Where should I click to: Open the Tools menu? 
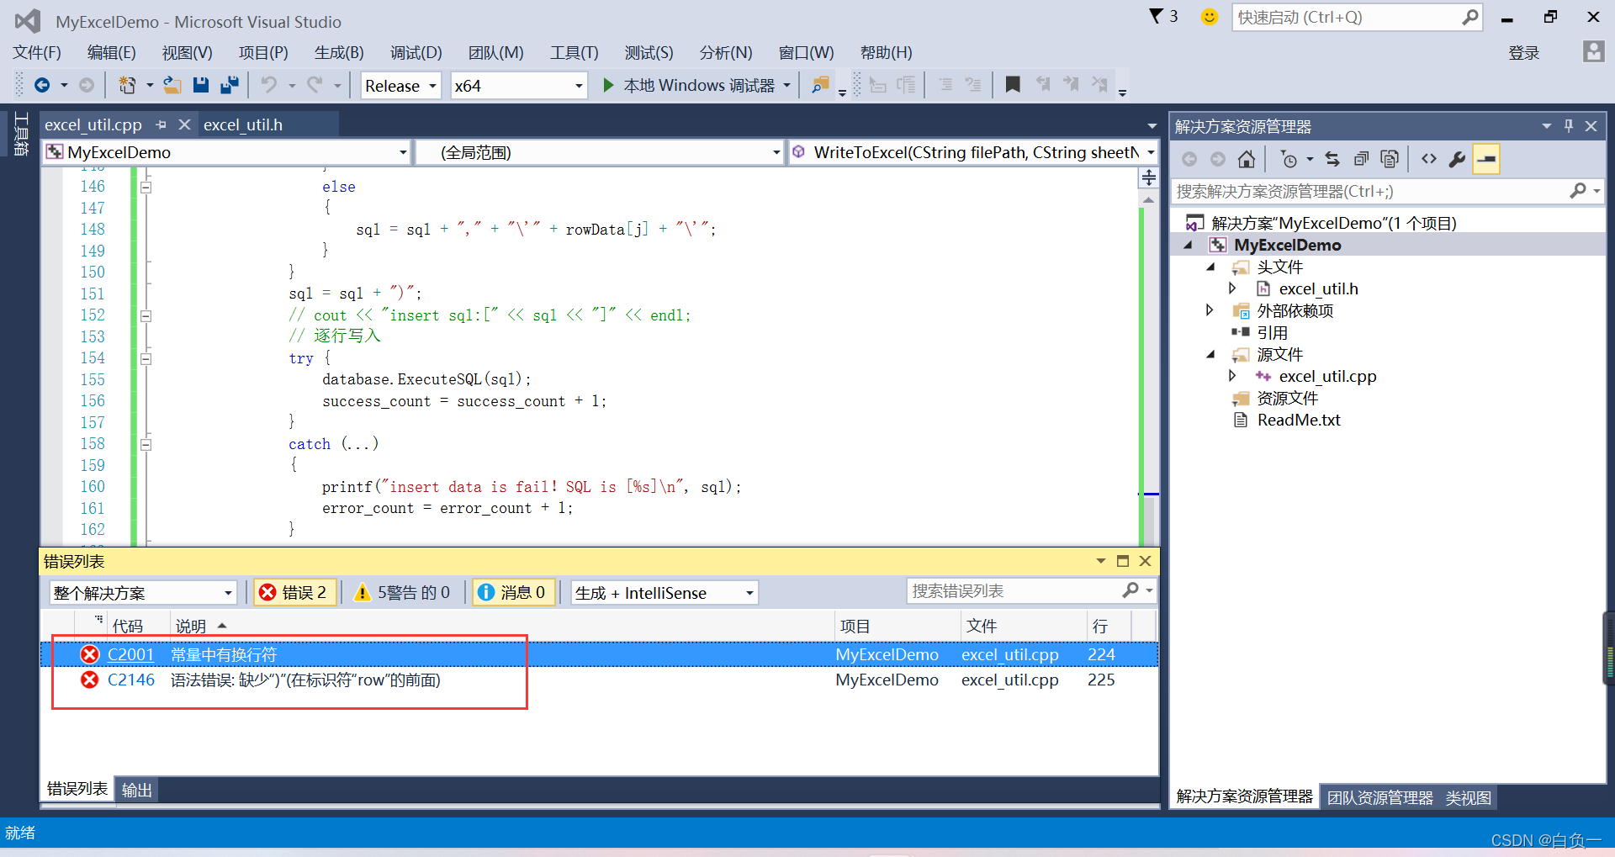[x=575, y=52]
